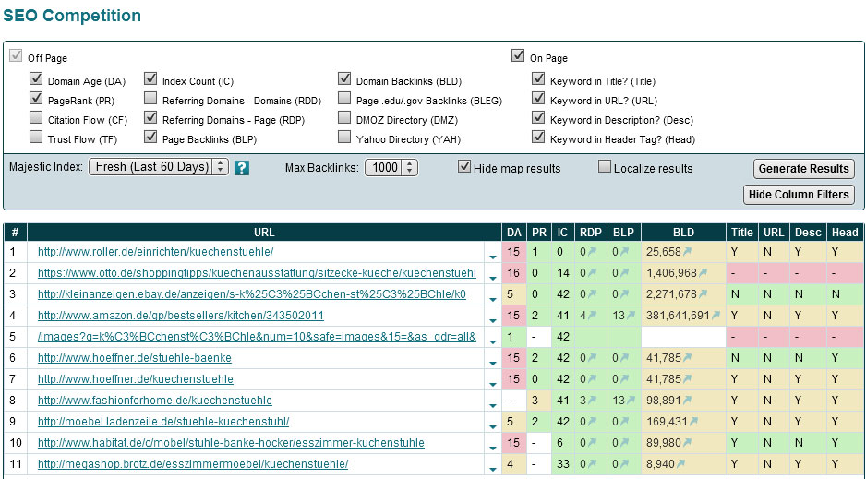Sort by the BLD column header
Image resolution: width=866 pixels, height=479 pixels.
coord(683,233)
